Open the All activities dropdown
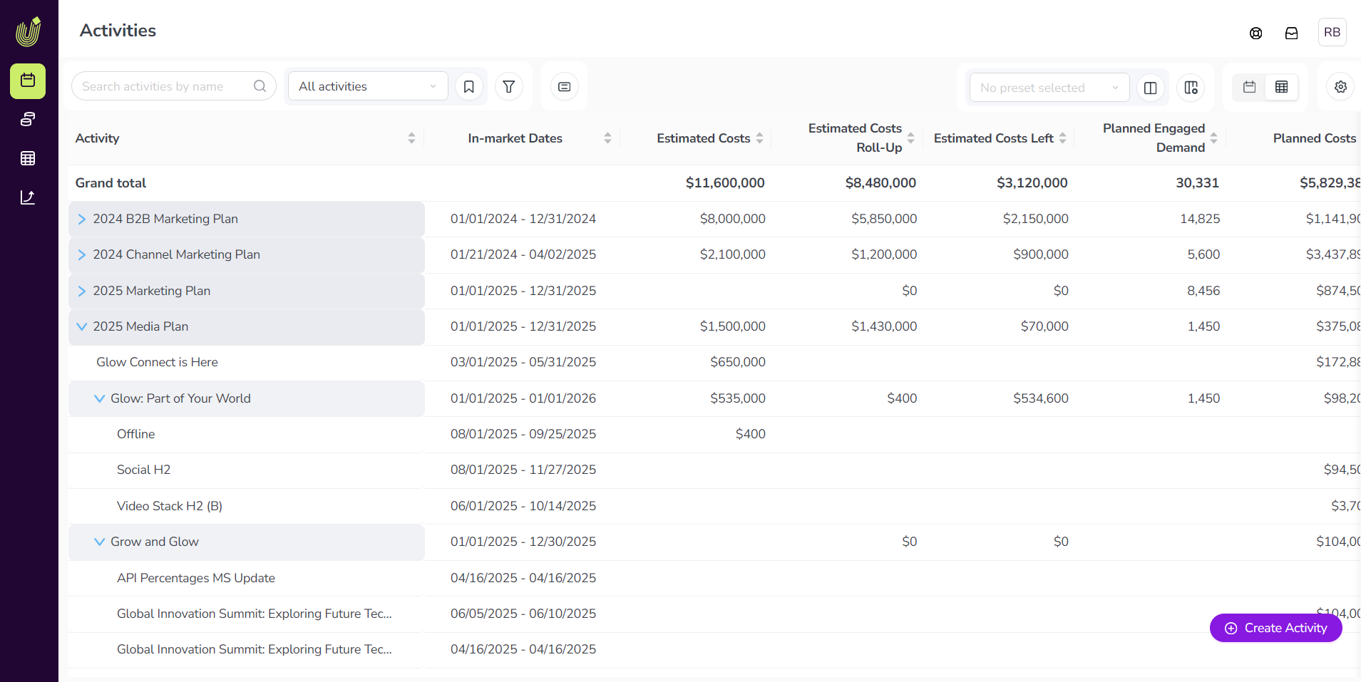Screen dimensions: 1361x682 [x=368, y=87]
